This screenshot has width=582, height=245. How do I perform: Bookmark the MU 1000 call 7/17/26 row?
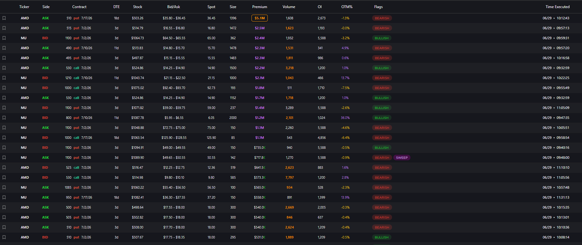point(4,138)
